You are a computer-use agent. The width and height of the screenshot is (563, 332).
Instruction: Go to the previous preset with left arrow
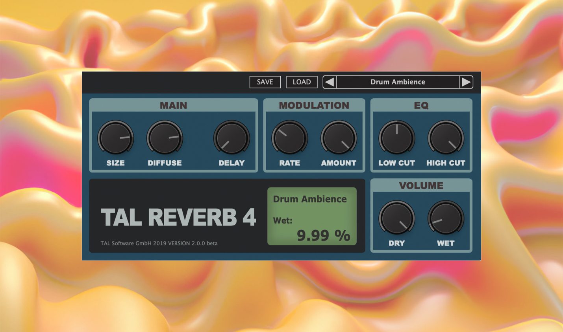(x=329, y=82)
